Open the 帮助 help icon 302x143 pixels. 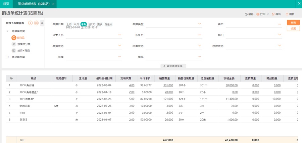tap(246, 14)
